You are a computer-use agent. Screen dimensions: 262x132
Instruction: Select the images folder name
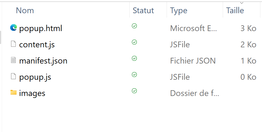(x=32, y=93)
